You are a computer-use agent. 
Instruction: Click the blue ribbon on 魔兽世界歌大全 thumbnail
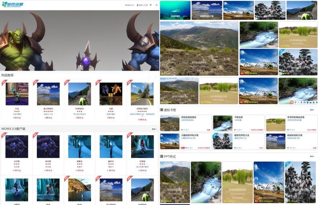(215, 136)
